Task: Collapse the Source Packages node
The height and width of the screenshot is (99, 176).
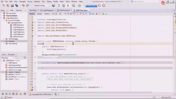Action: (x=4, y=20)
